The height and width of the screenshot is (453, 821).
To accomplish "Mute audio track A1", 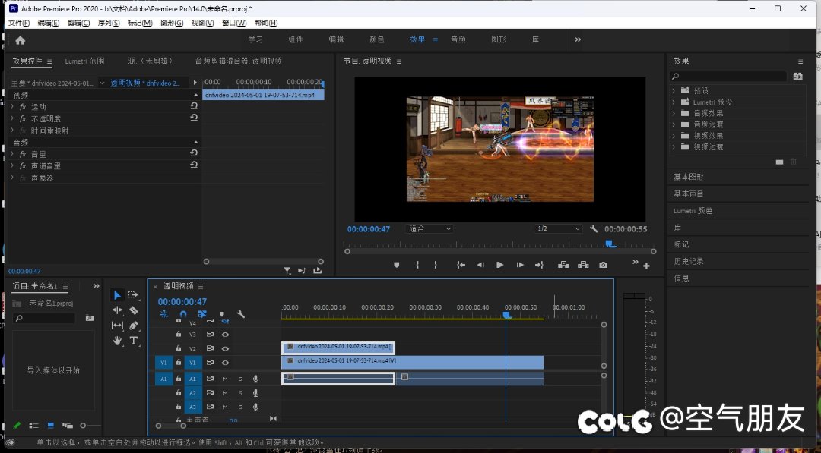I will [225, 379].
